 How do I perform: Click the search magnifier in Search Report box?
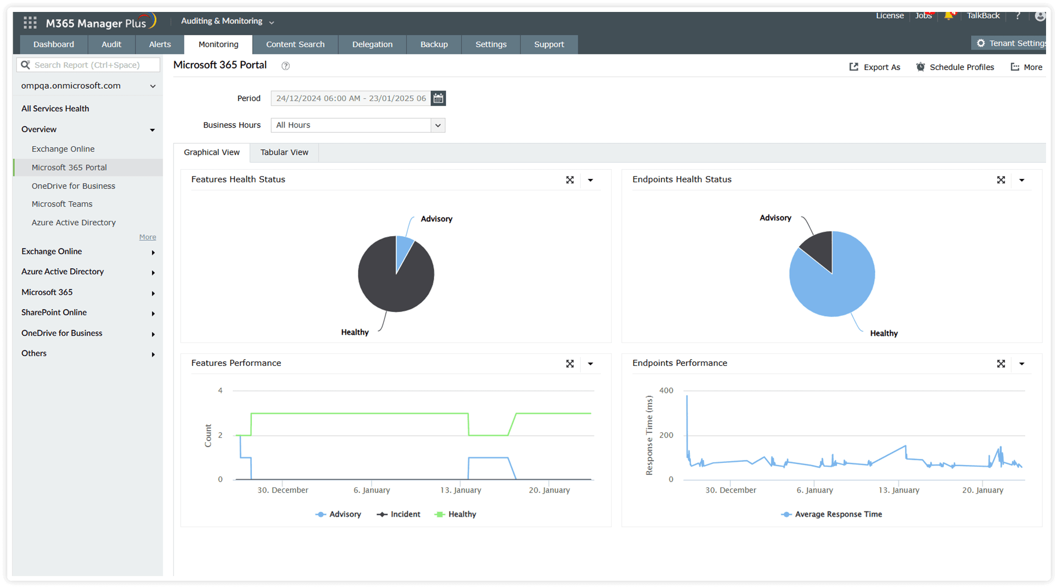click(x=26, y=64)
